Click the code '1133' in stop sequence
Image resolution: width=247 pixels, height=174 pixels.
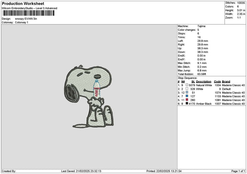point(218,96)
